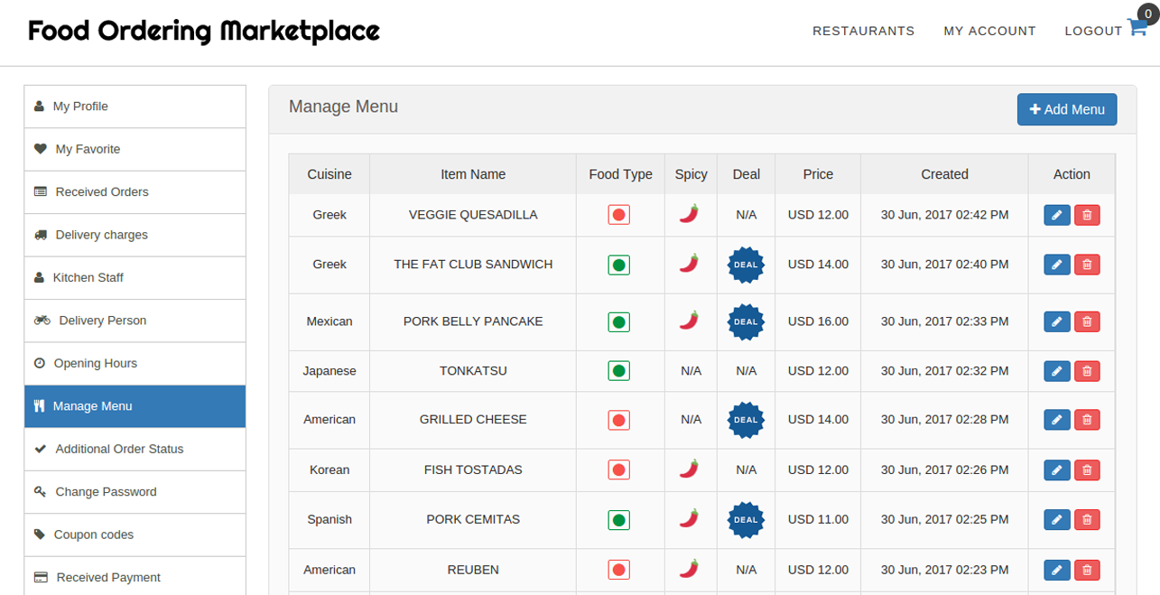Screen dimensions: 1160x595
Task: Click the Deal badge for Pork Cemitas
Action: pyautogui.click(x=746, y=520)
